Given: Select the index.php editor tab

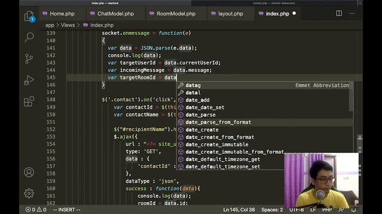Looking at the screenshot, I should (x=277, y=14).
